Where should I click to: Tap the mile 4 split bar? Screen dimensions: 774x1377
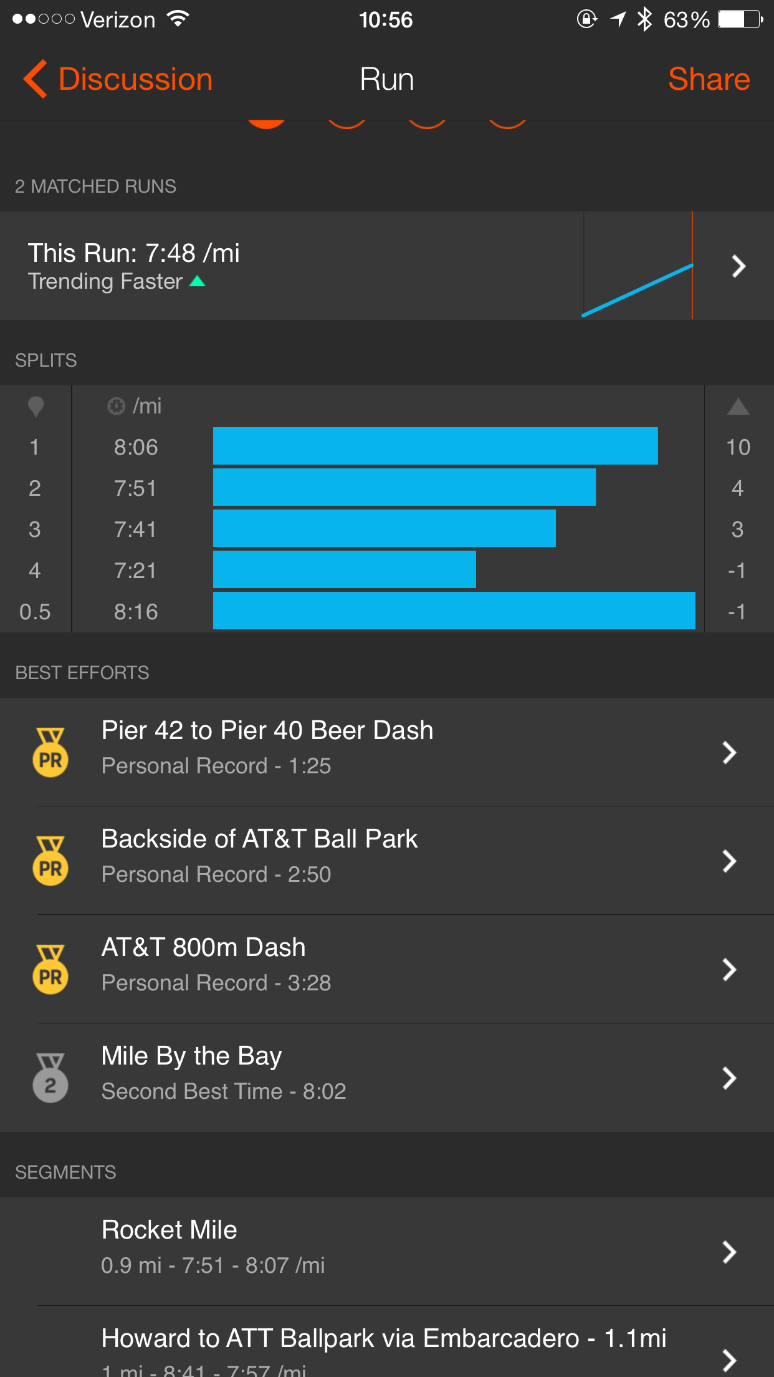pos(344,569)
